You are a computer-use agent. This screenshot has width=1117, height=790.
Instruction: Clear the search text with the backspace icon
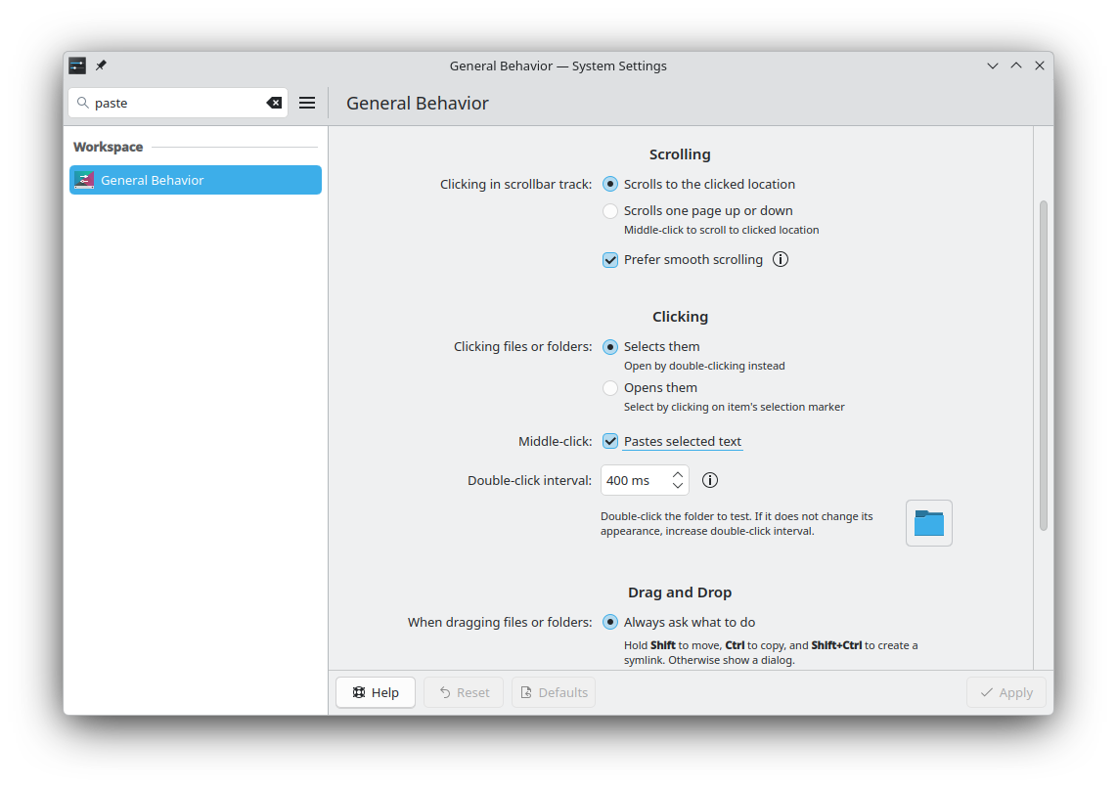[x=274, y=103]
